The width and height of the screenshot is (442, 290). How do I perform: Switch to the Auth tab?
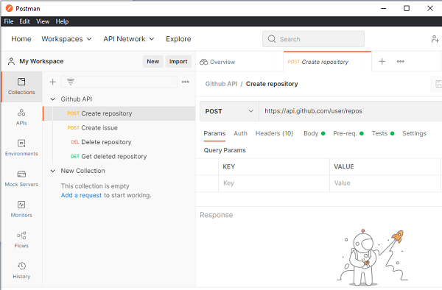pyautogui.click(x=240, y=133)
